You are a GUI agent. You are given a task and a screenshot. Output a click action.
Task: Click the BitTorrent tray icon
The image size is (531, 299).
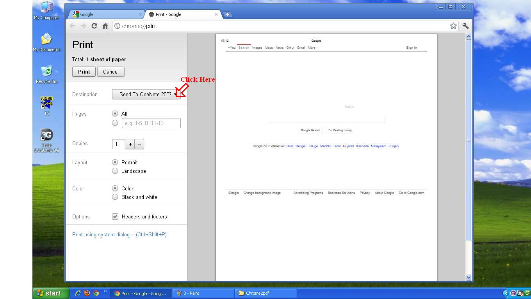click(x=513, y=293)
